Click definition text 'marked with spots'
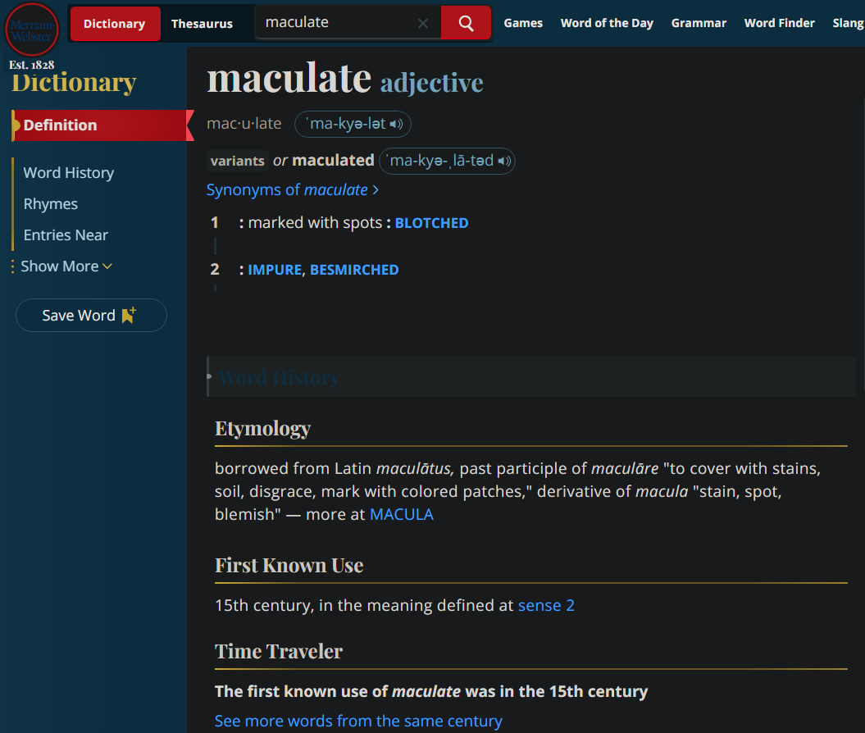 315,223
